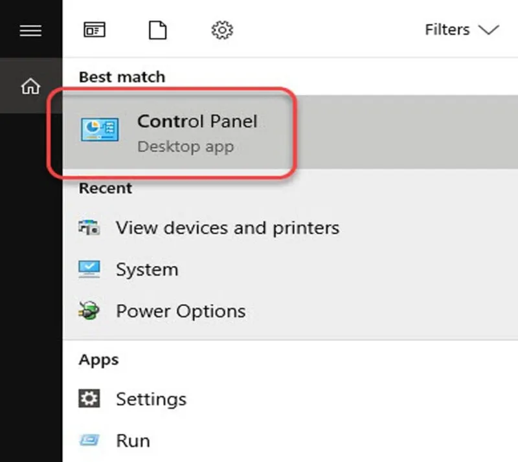The width and height of the screenshot is (518, 462).
Task: Select the documents icon in top bar
Action: 157,30
